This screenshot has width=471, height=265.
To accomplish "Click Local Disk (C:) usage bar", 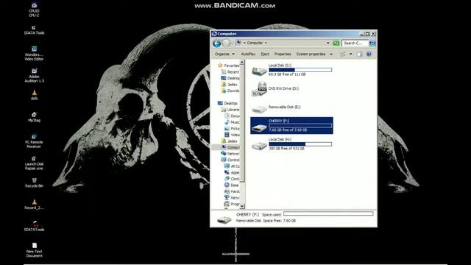I will pos(300,70).
